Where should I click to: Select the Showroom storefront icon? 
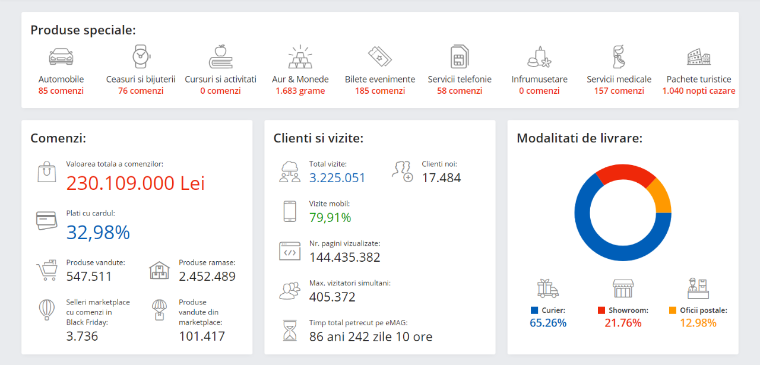pyautogui.click(x=623, y=288)
